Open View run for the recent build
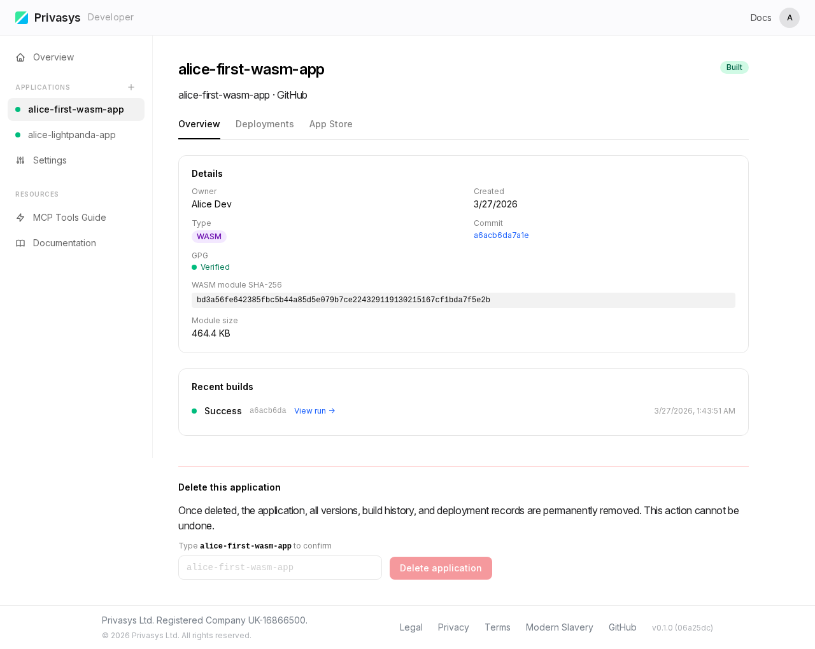 (314, 411)
